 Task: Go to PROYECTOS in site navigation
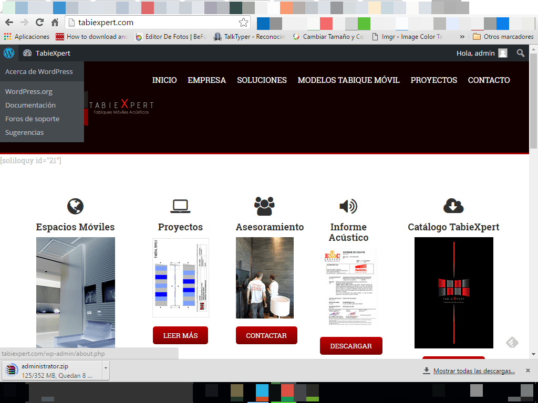[x=433, y=80]
